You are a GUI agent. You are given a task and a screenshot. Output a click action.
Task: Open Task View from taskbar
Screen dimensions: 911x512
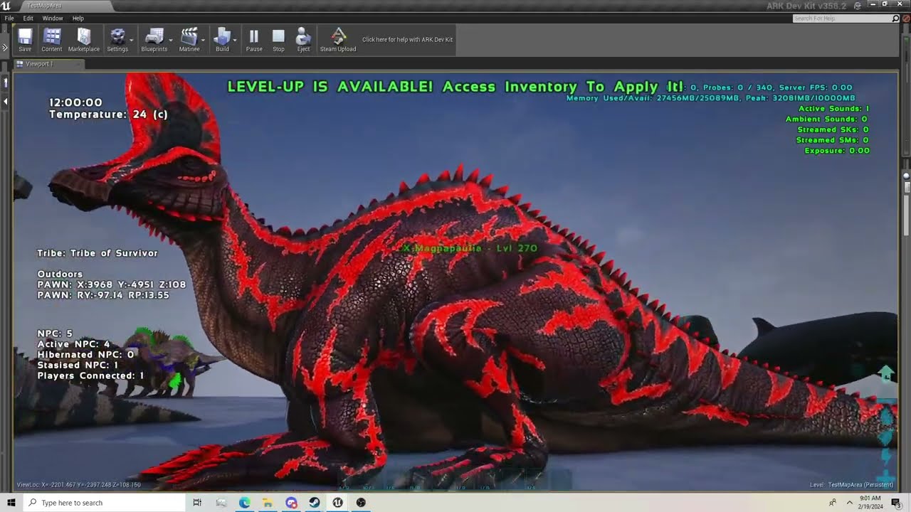(x=197, y=503)
